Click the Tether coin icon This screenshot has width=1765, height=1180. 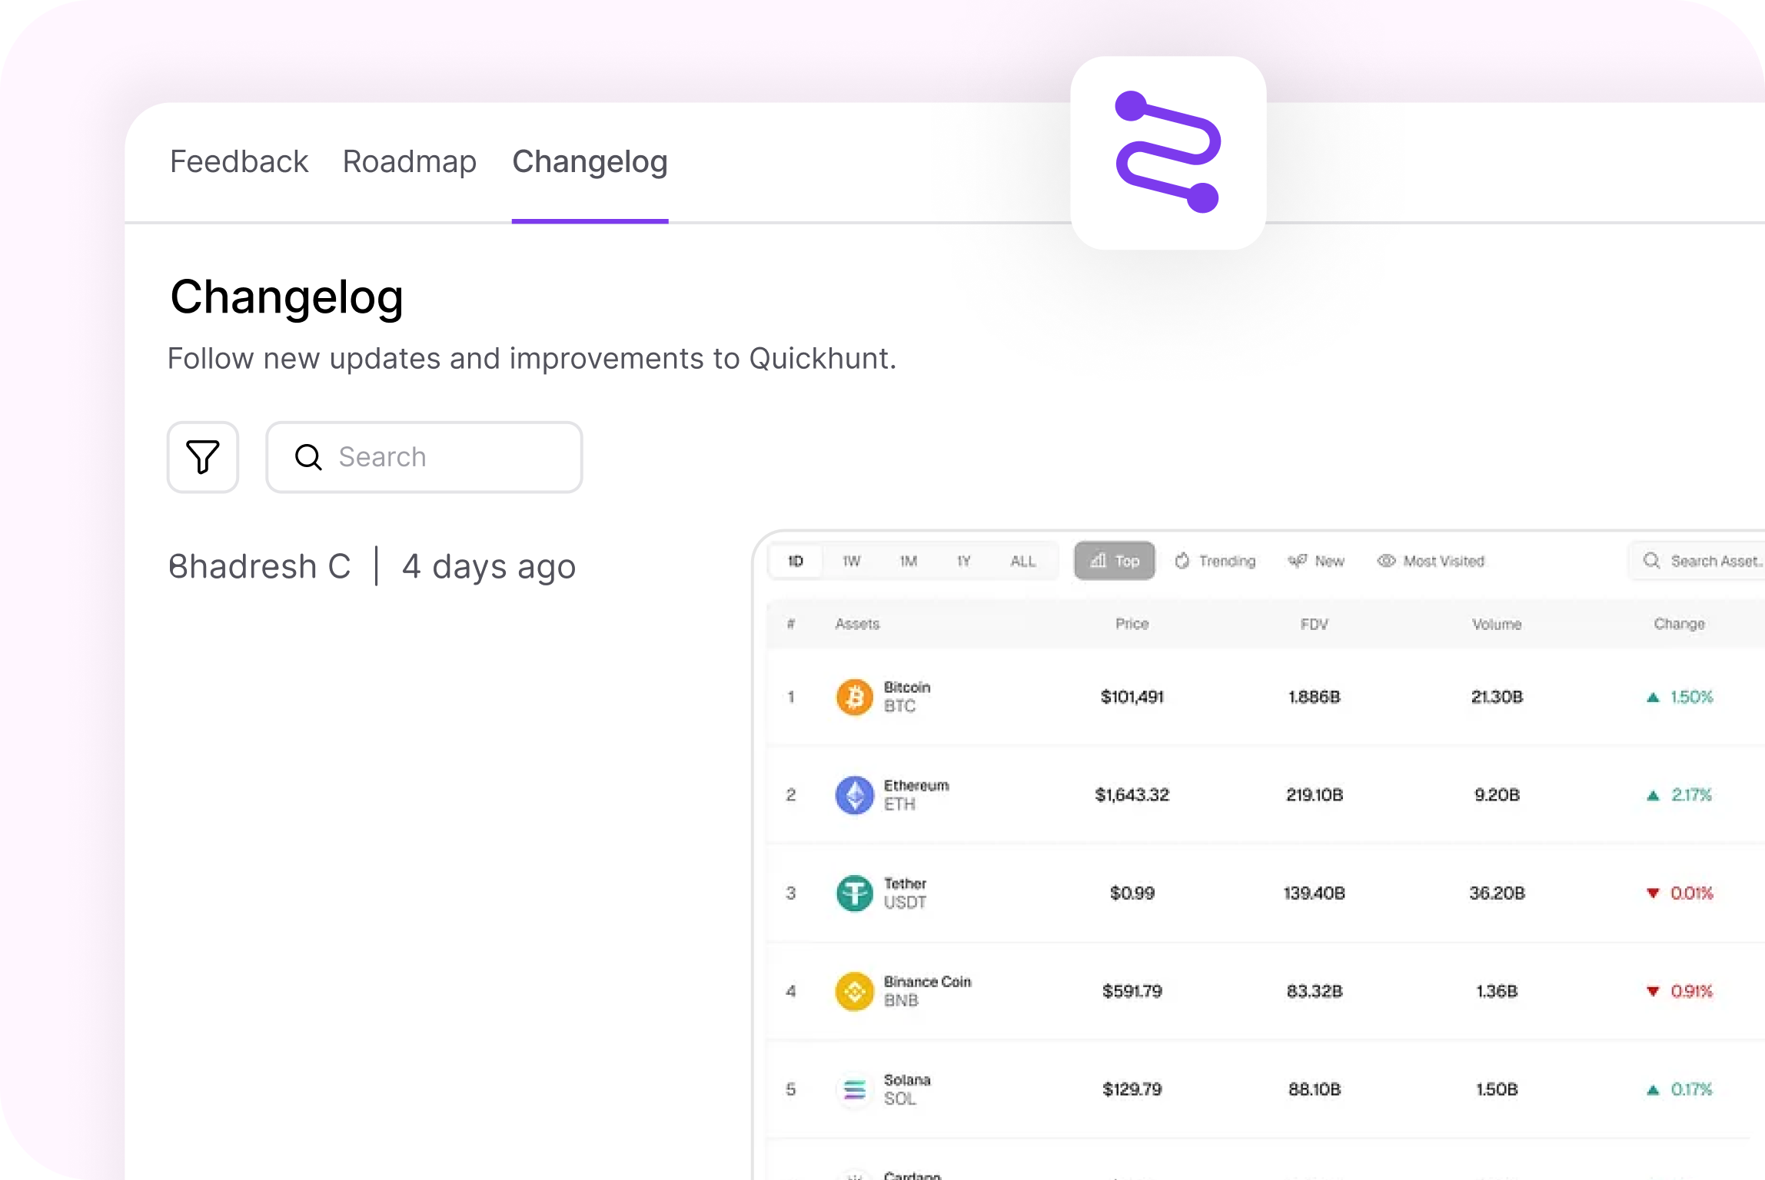coord(854,893)
